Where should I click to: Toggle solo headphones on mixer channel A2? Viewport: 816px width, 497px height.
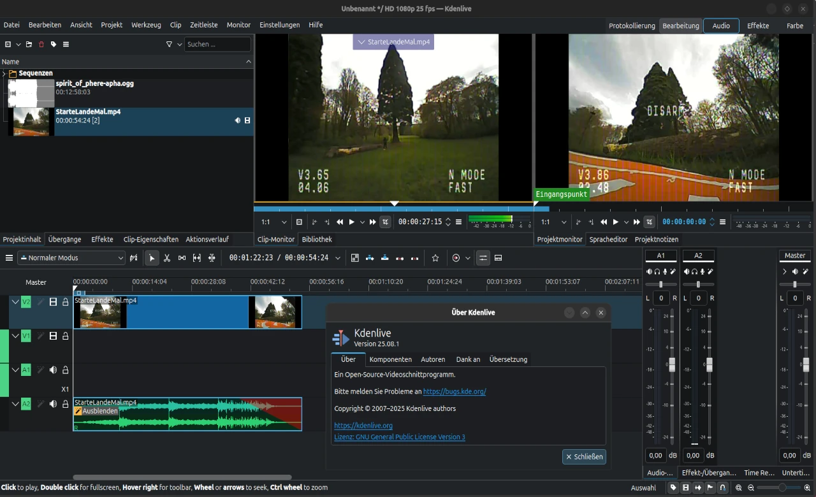[694, 272]
